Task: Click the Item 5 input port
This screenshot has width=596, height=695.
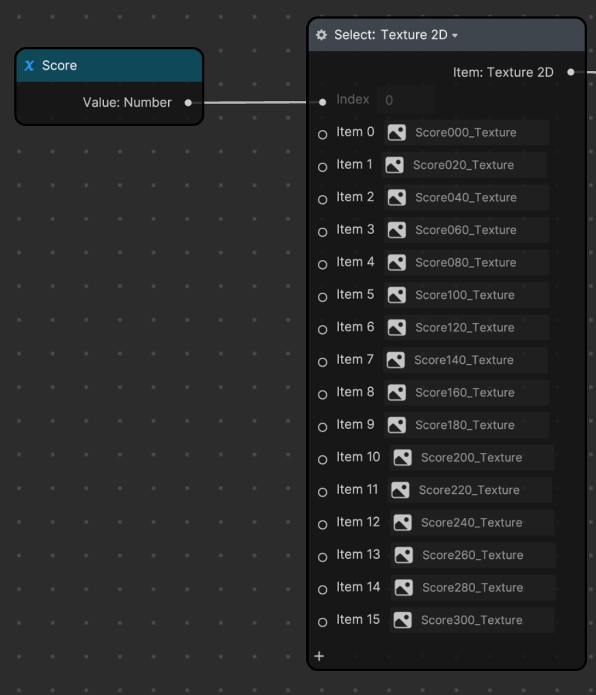Action: click(x=323, y=297)
